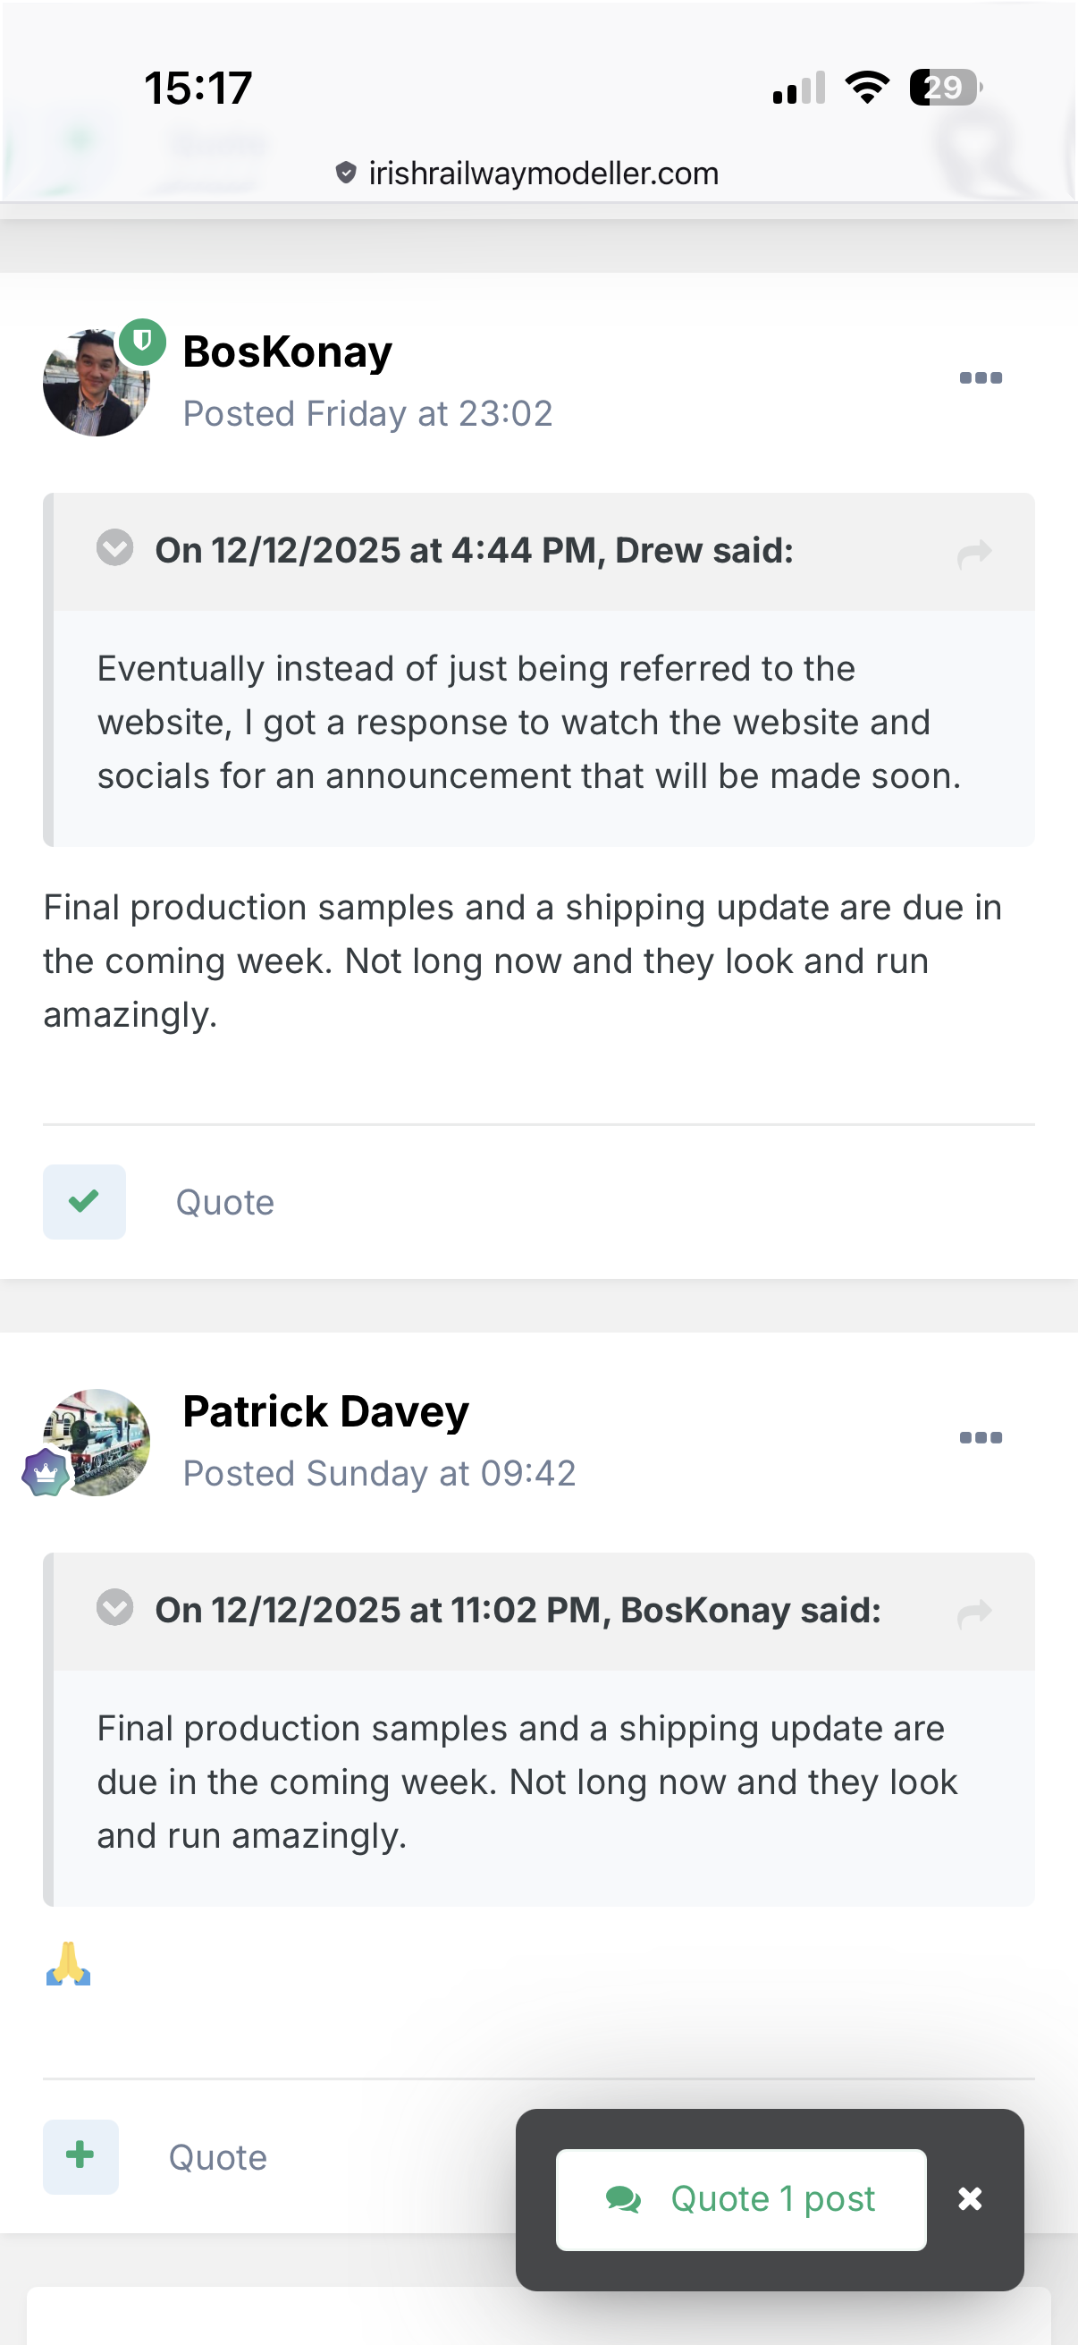Tap Patrick Davey's purple crown rank badge

pos(46,1472)
